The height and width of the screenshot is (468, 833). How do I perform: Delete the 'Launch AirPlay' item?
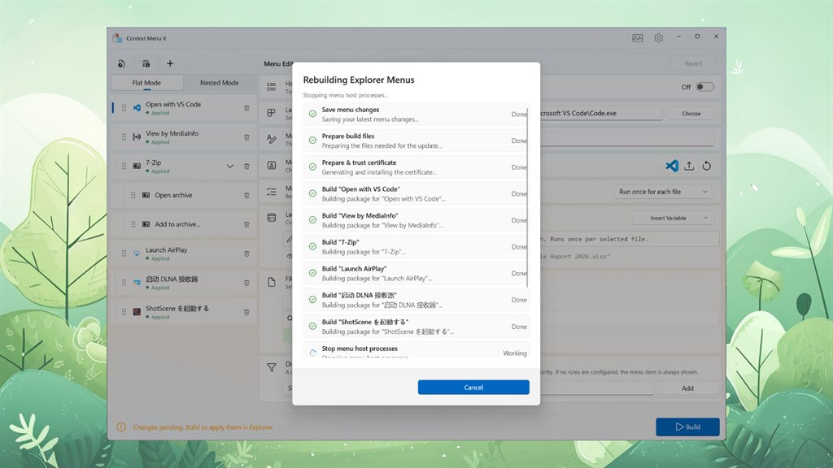tap(246, 253)
